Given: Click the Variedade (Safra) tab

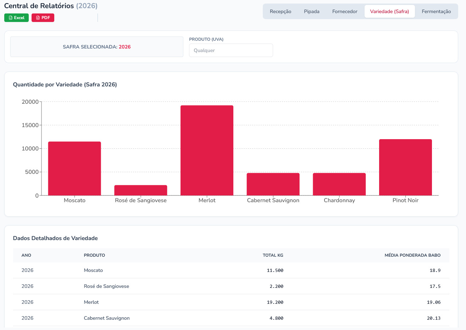Looking at the screenshot, I should tap(389, 11).
